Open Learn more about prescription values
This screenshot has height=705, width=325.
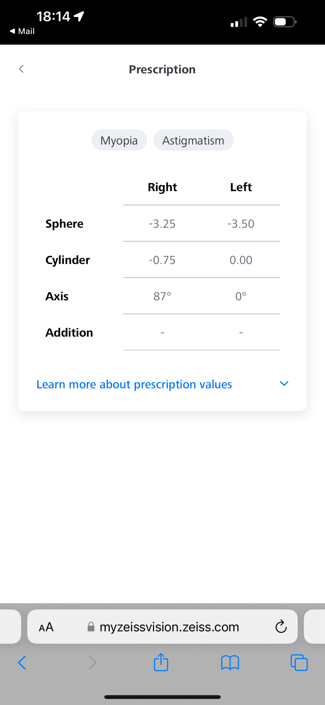(x=134, y=384)
